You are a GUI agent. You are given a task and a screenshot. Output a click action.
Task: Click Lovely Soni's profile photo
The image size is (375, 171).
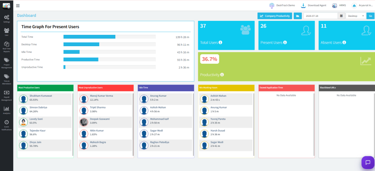point(23,122)
